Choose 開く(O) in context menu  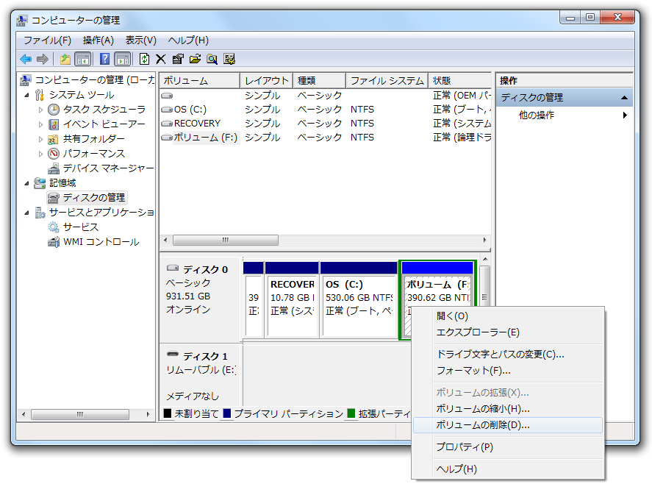coord(508,316)
